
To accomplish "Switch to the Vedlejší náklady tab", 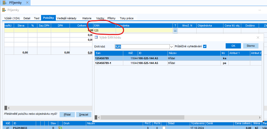I will [x=67, y=18].
